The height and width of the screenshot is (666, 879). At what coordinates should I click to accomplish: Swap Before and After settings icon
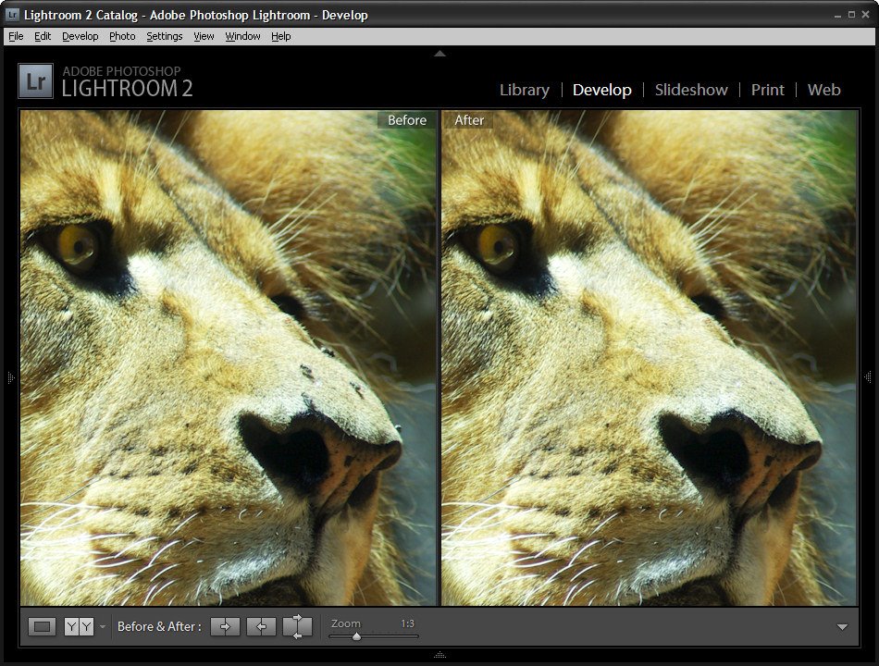[298, 626]
